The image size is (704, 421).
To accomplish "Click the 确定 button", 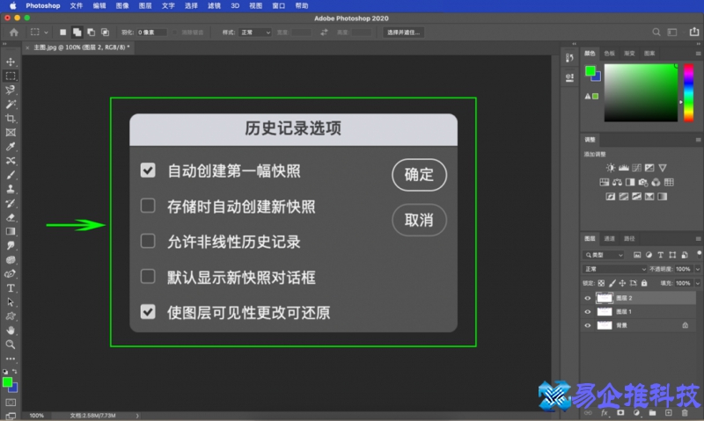I will (x=419, y=175).
